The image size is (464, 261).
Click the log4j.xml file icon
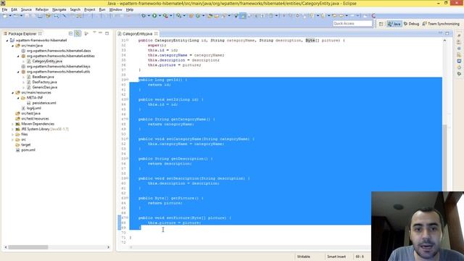23,108
